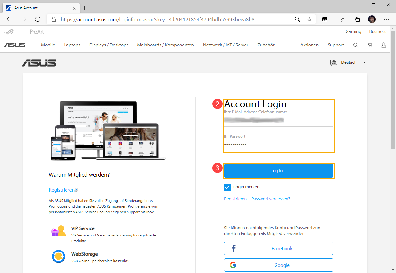This screenshot has width=396, height=273.
Task: View site info via the padlock icon
Action: tap(54, 19)
